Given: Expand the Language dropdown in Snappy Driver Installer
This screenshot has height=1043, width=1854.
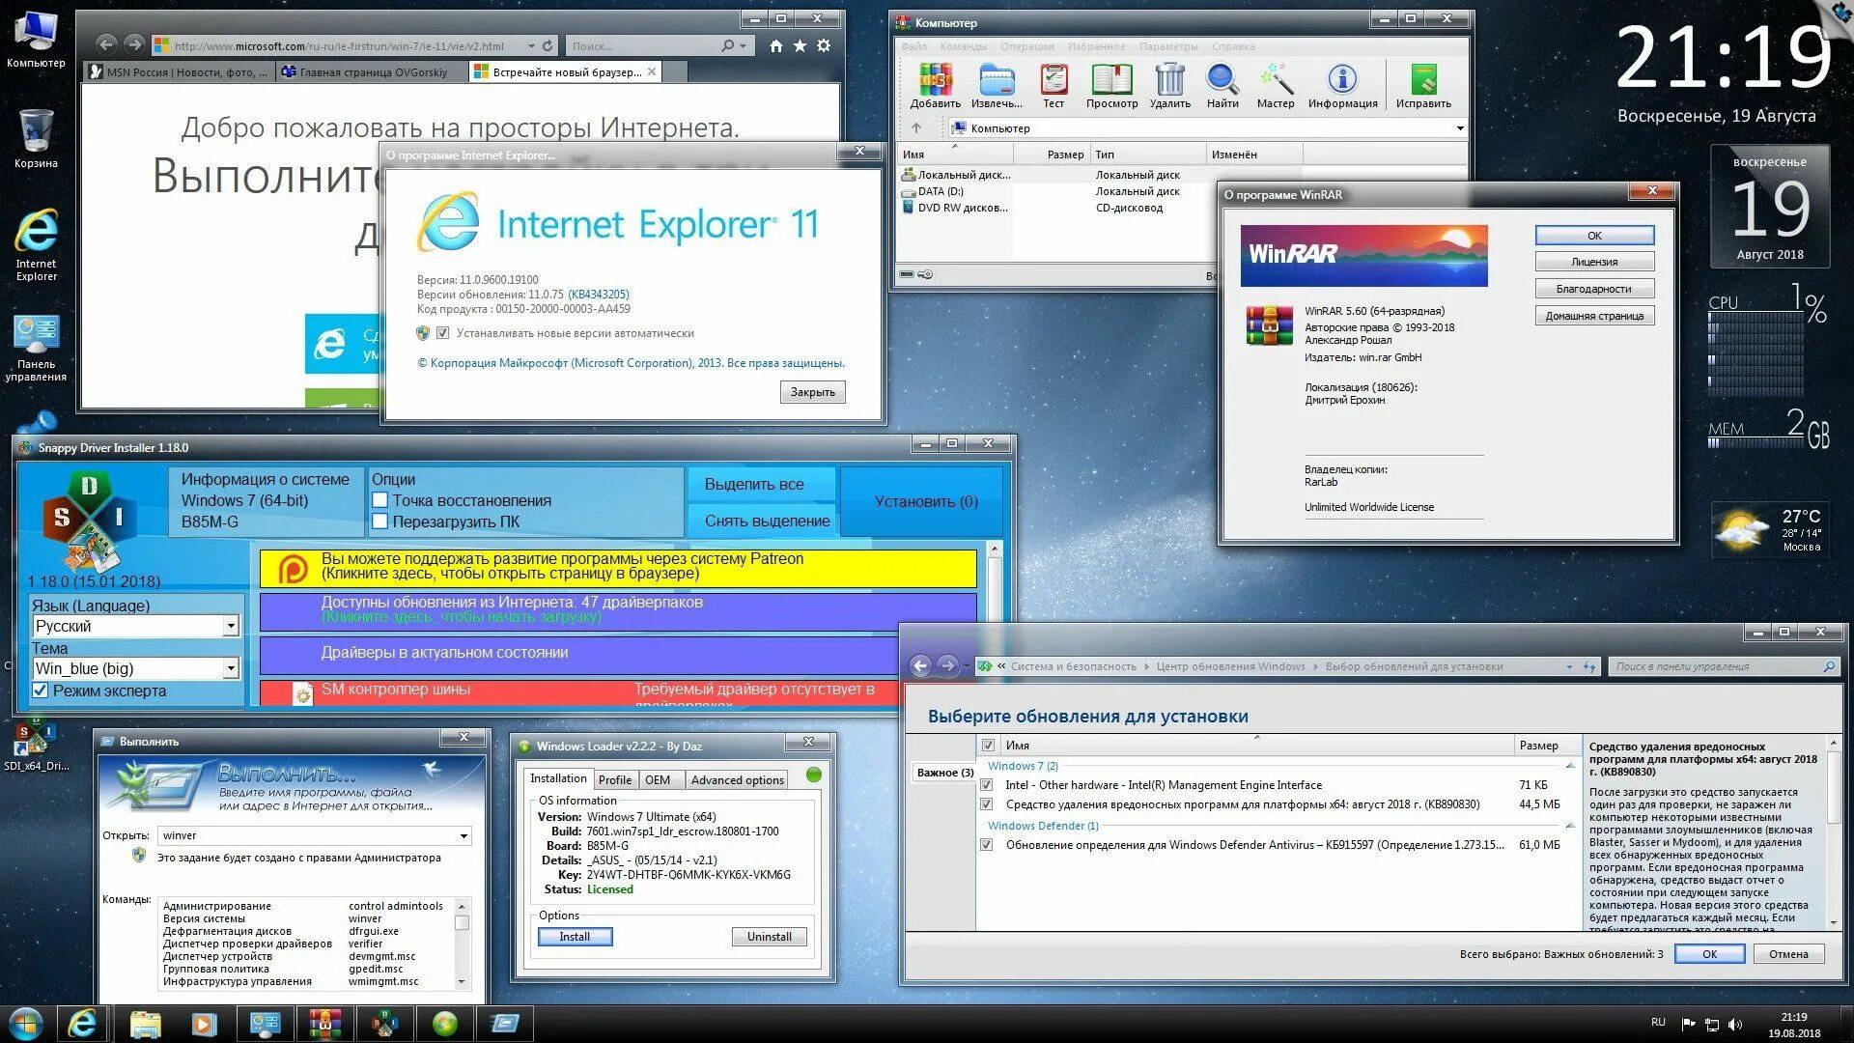Looking at the screenshot, I should coord(229,624).
